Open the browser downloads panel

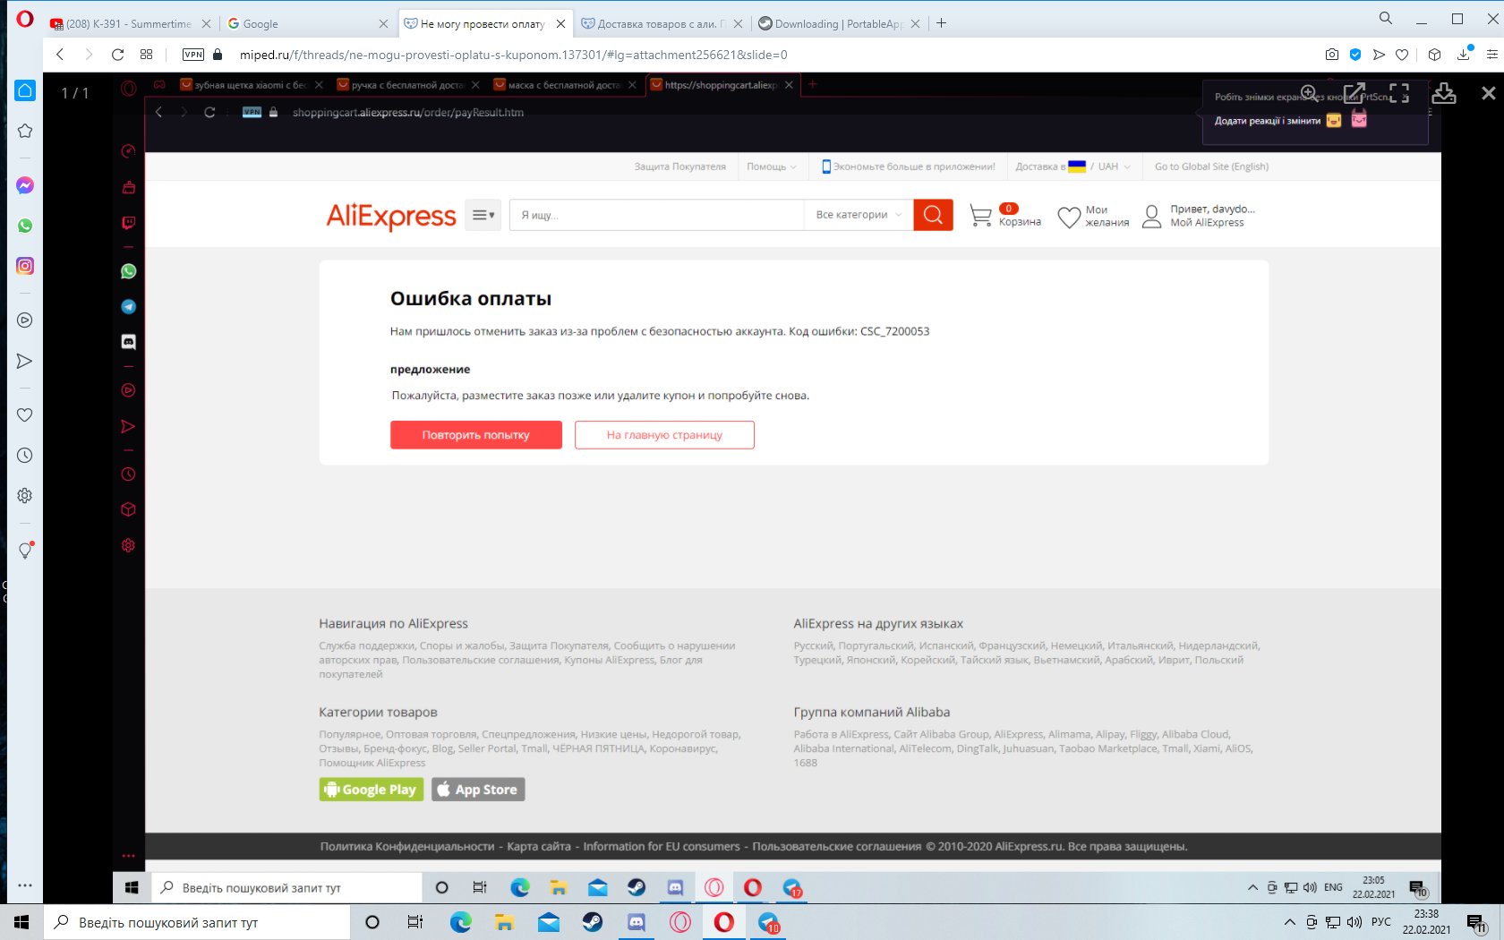[x=1464, y=55]
